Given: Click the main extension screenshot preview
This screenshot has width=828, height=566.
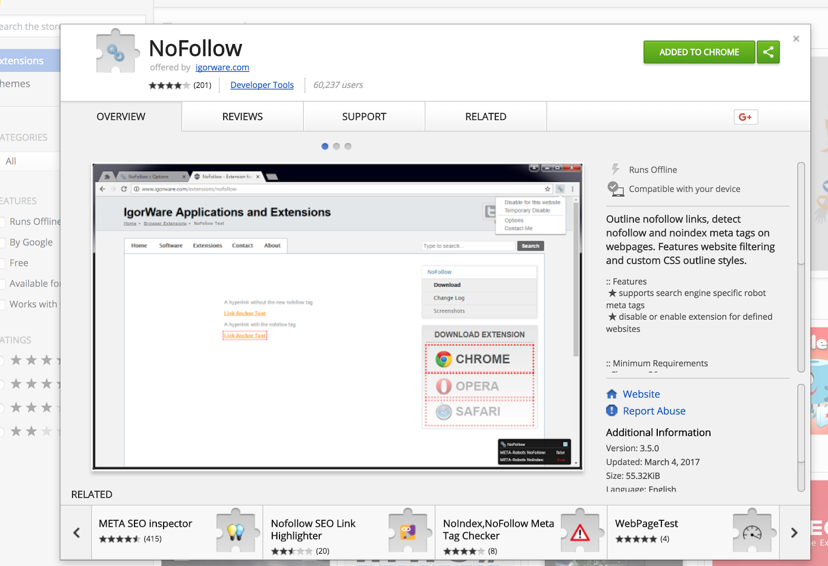Looking at the screenshot, I should click(x=337, y=317).
